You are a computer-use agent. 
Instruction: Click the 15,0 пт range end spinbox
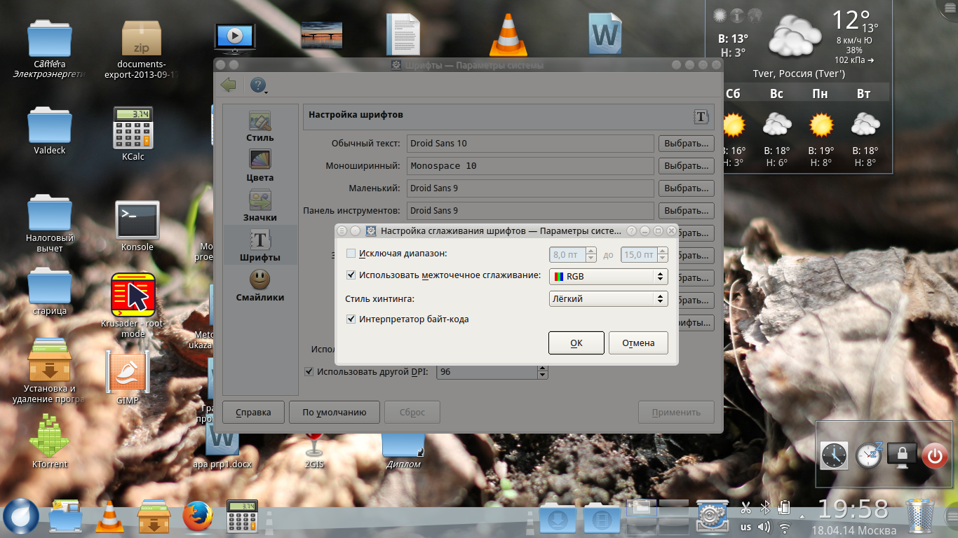[x=645, y=254]
